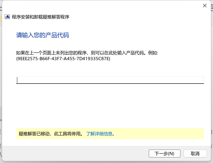
Task: Click the title 程序安装和卸载疑难解答程序
Action: coord(40,17)
